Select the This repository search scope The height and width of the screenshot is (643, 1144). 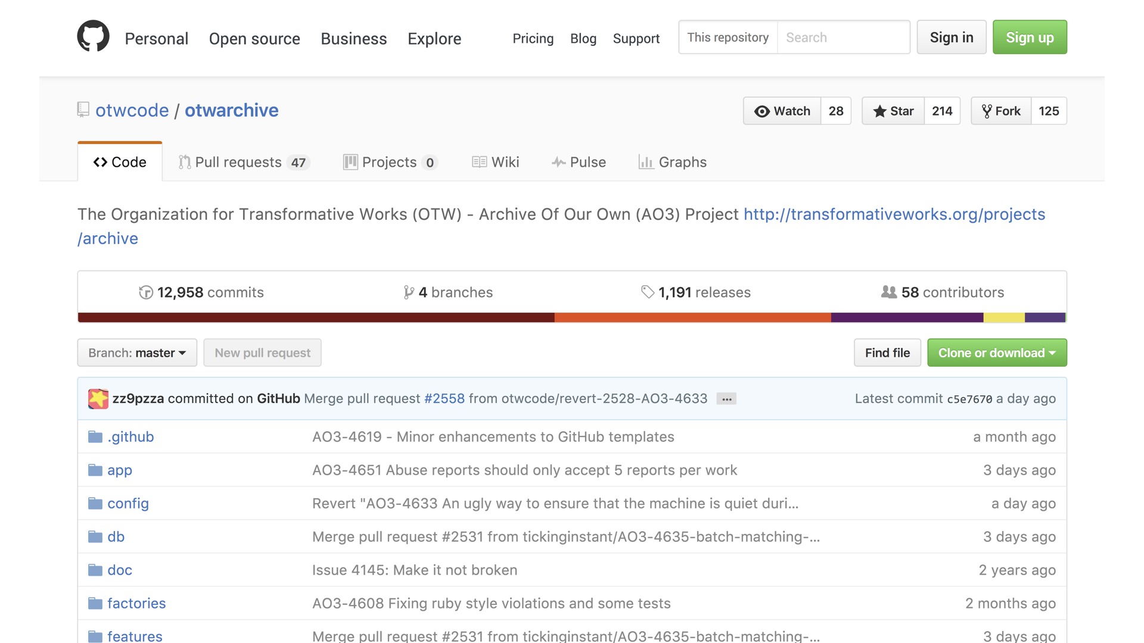coord(728,37)
